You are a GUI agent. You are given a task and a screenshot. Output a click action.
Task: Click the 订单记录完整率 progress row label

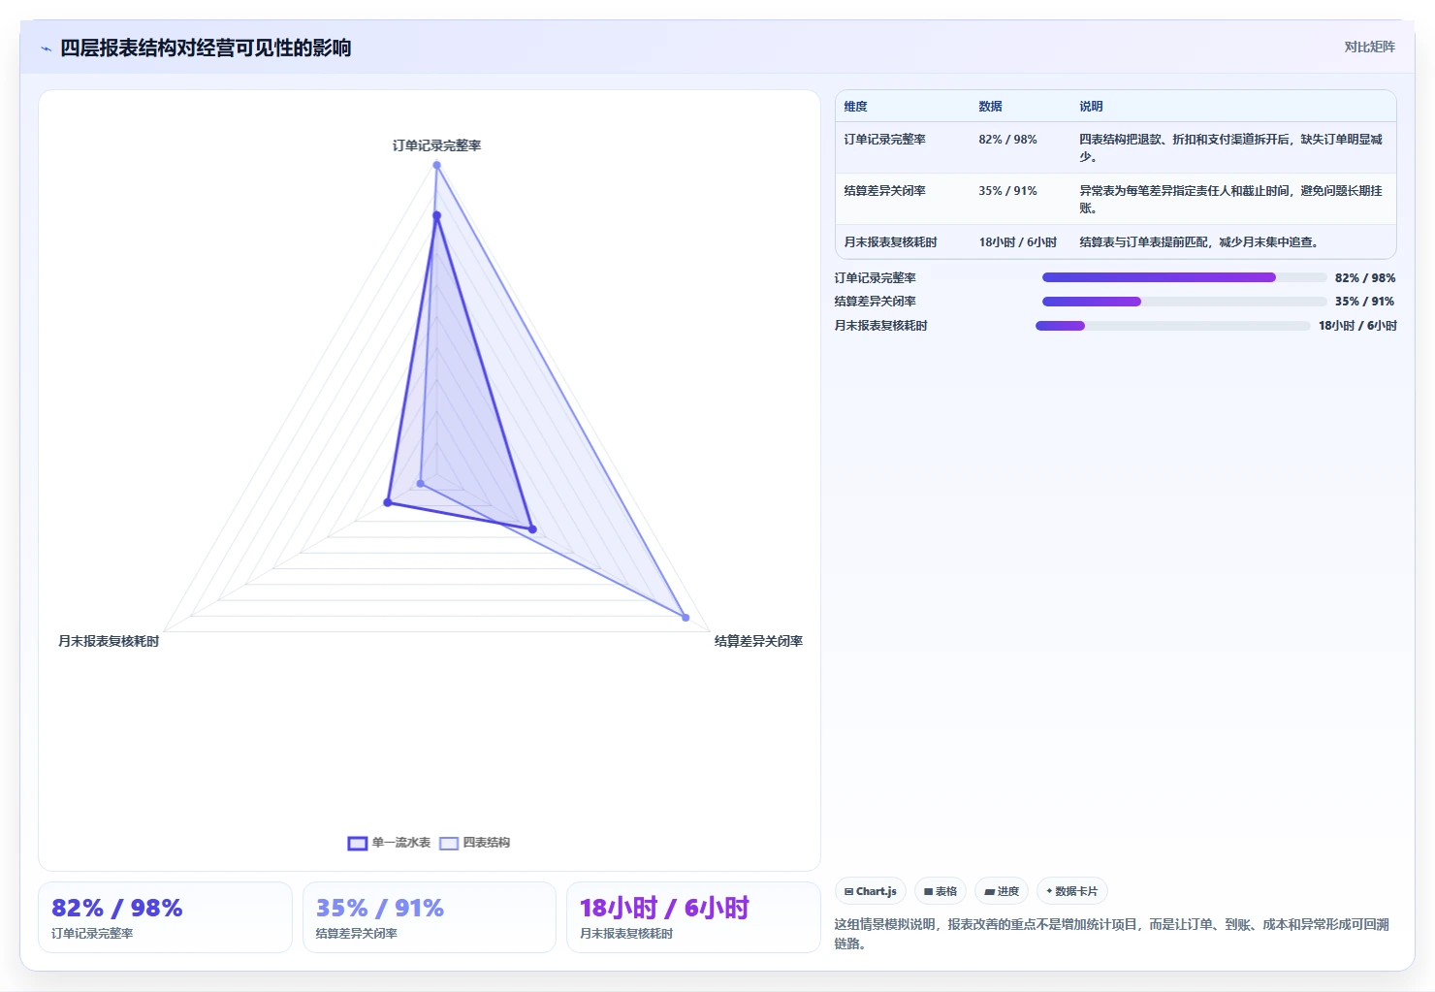click(x=875, y=277)
